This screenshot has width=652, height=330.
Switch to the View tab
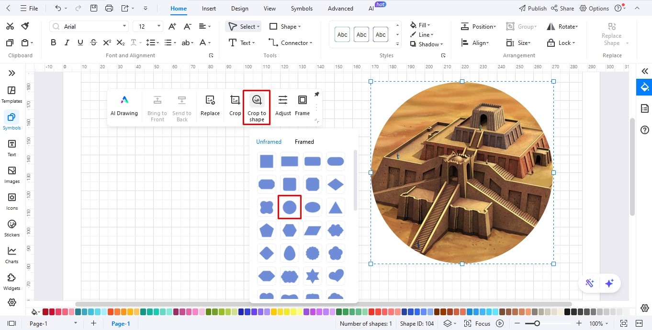point(270,9)
